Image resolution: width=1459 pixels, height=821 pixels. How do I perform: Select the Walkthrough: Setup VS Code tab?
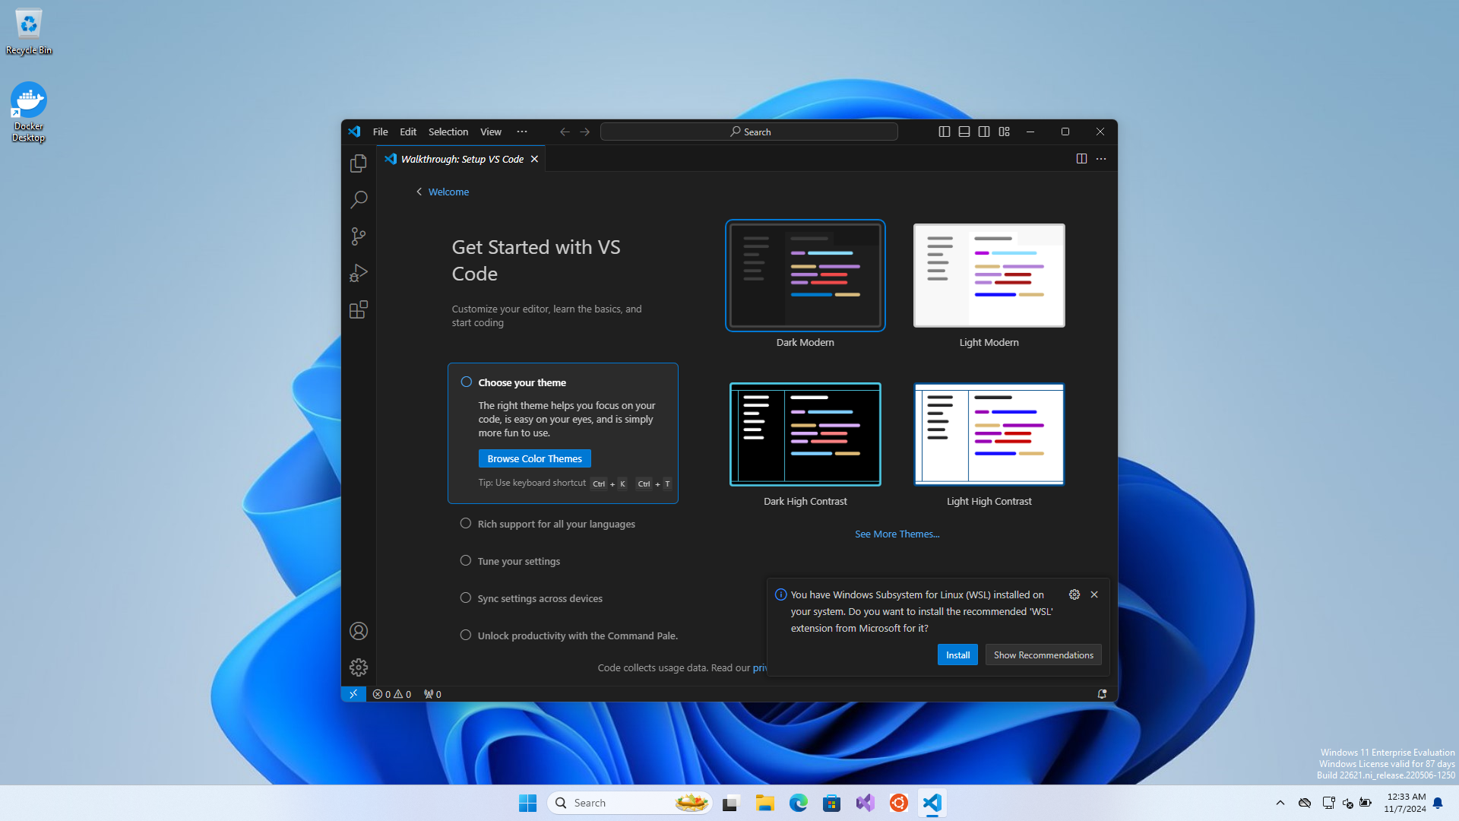pos(461,158)
